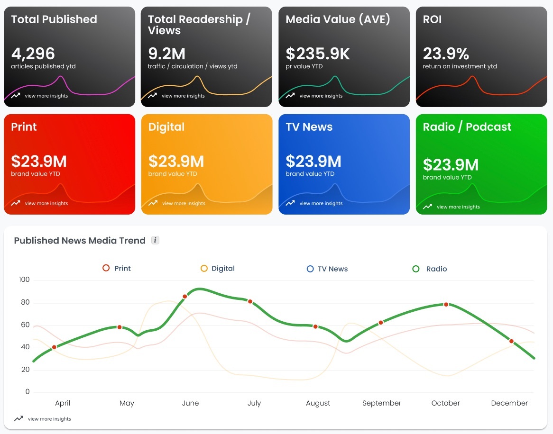Open the ROI 23.9% card

coord(481,57)
